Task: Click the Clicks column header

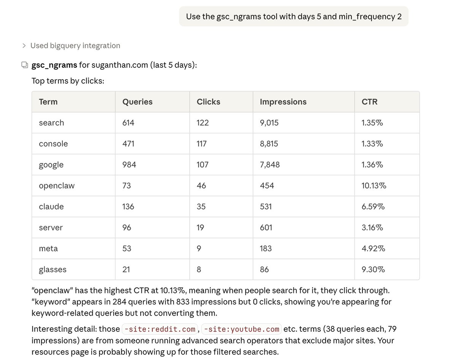Action: (x=208, y=102)
